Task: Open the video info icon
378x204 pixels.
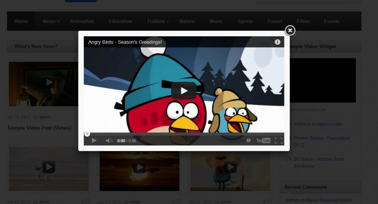Action: pyautogui.click(x=277, y=42)
